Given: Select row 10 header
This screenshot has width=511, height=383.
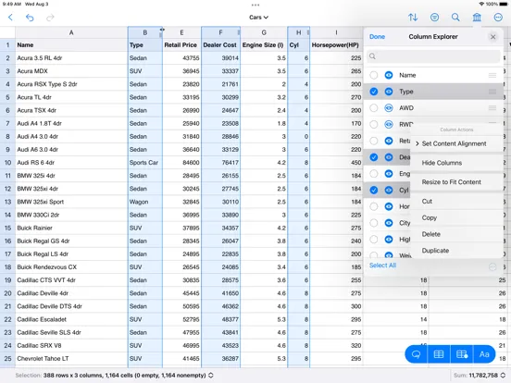Looking at the screenshot, I should tap(7, 163).
